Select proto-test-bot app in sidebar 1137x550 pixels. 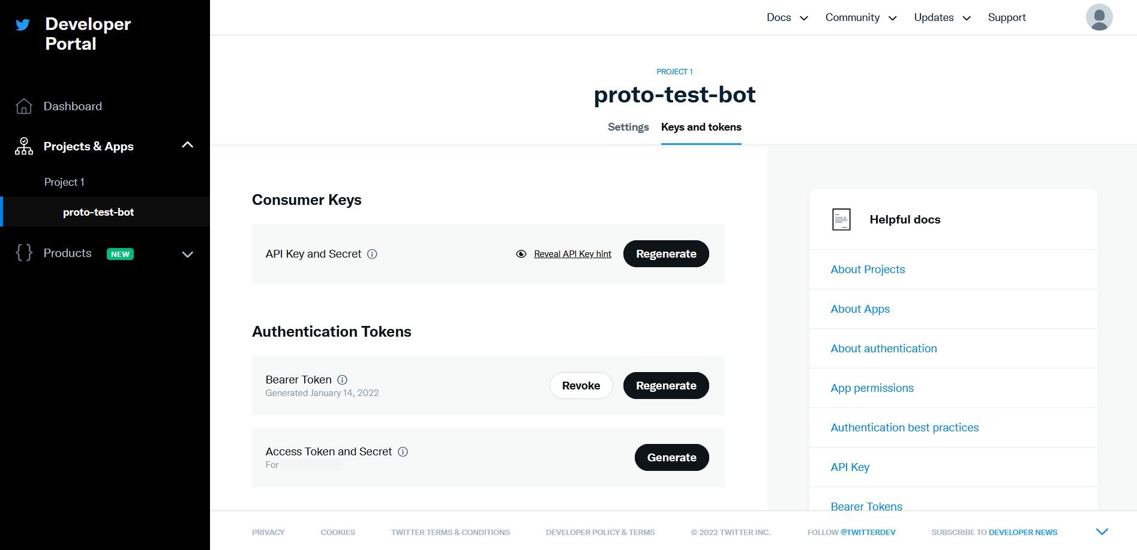(98, 212)
